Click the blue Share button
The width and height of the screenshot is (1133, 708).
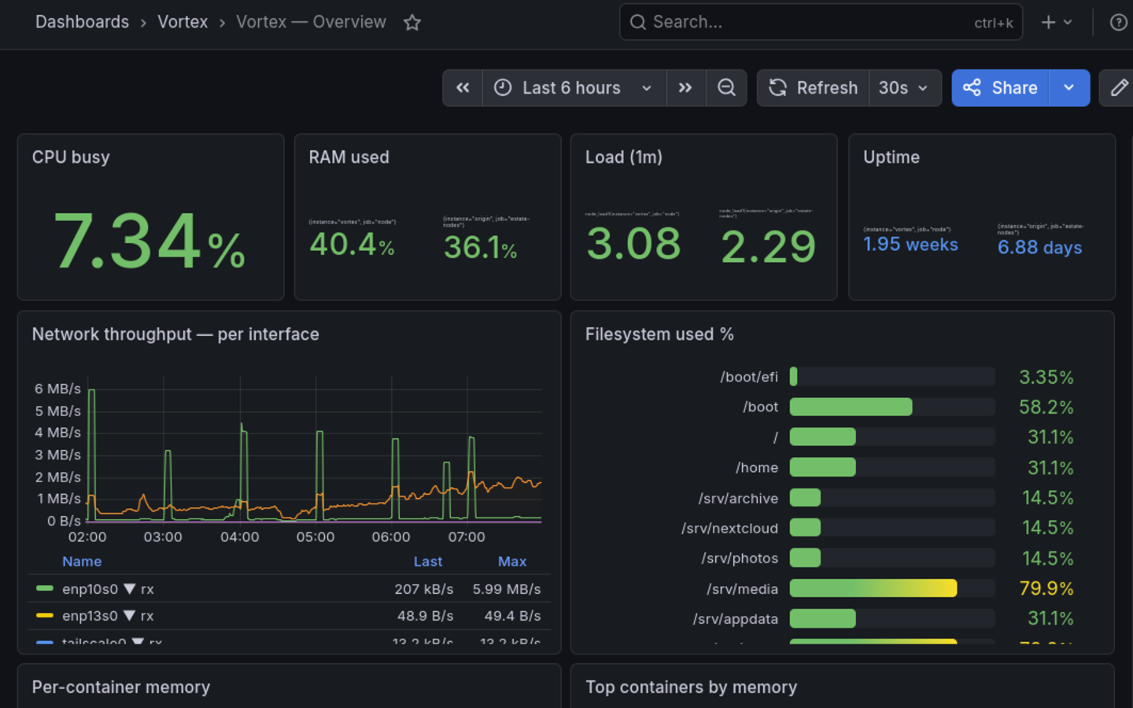tap(1000, 88)
